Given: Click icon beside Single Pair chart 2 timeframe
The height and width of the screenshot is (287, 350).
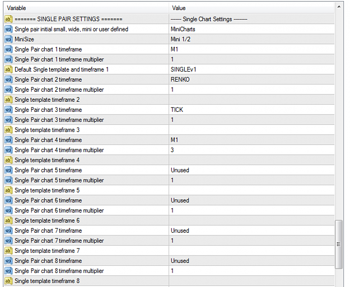Looking at the screenshot, I should (x=8, y=79).
